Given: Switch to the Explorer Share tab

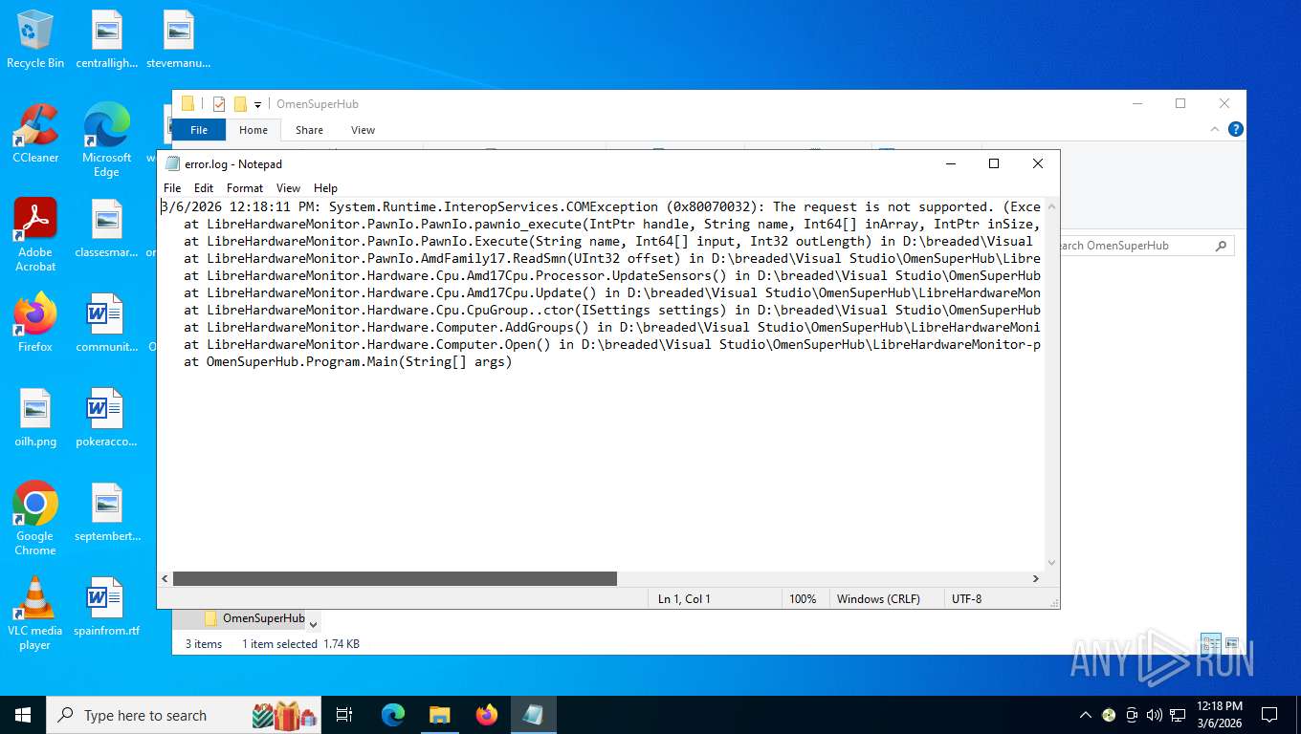Looking at the screenshot, I should [x=309, y=130].
